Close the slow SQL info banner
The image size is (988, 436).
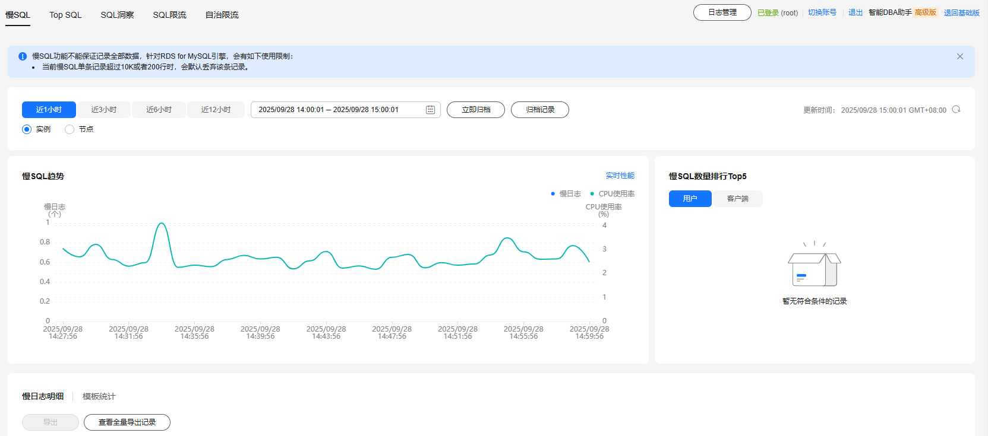pos(959,56)
